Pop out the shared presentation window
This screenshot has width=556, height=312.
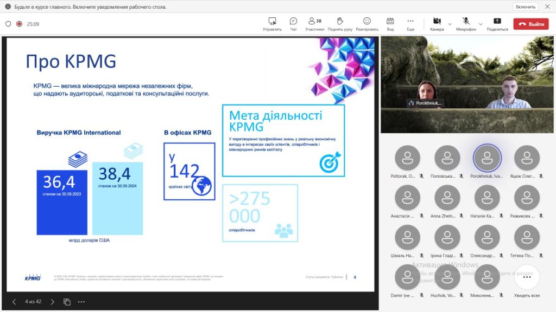pos(67,302)
